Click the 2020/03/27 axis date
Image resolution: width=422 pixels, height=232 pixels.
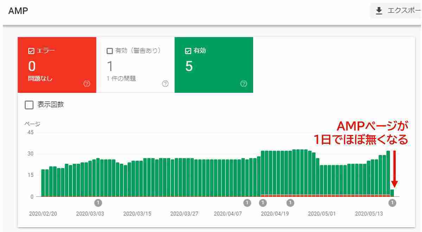click(184, 213)
